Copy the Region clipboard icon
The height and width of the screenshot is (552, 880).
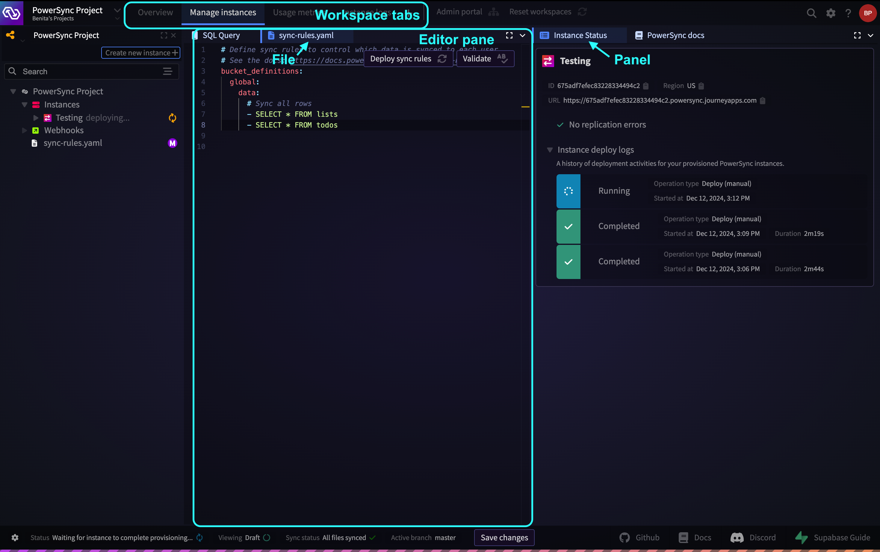(x=701, y=86)
